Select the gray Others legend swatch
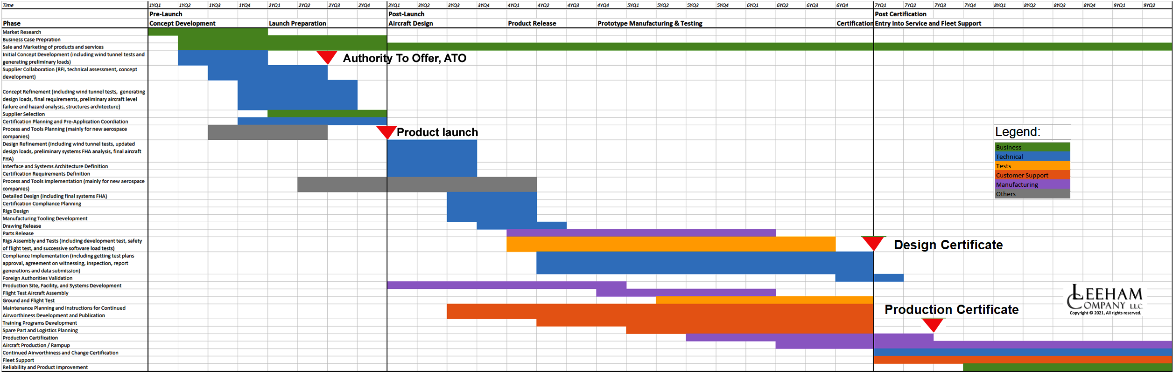 click(1032, 194)
